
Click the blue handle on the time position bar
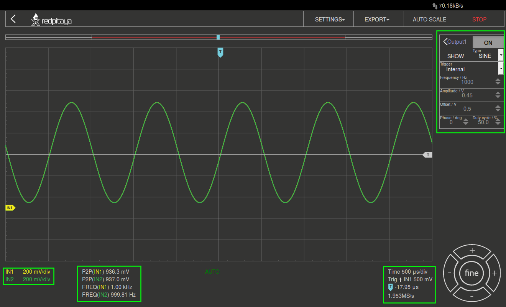(x=218, y=37)
